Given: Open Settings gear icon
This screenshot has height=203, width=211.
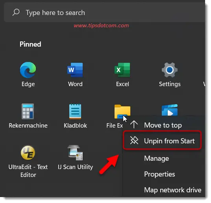Looking at the screenshot, I should coord(170,70).
